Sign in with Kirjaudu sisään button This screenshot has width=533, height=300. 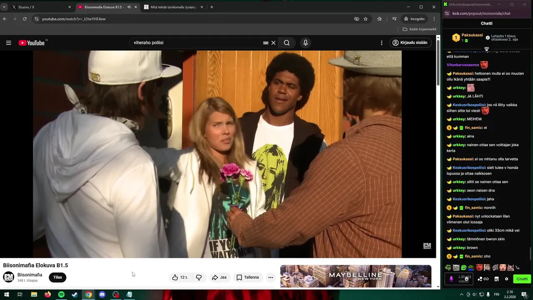410,43
